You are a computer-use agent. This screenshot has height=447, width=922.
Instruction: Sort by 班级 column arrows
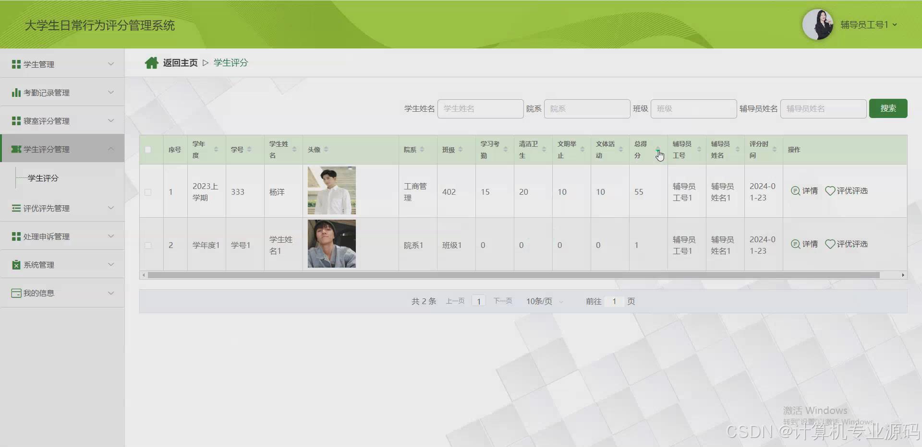[x=461, y=150]
